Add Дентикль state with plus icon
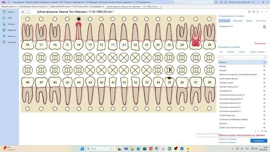Image resolution: width=270 pixels, height=152 pixels. pos(264,123)
